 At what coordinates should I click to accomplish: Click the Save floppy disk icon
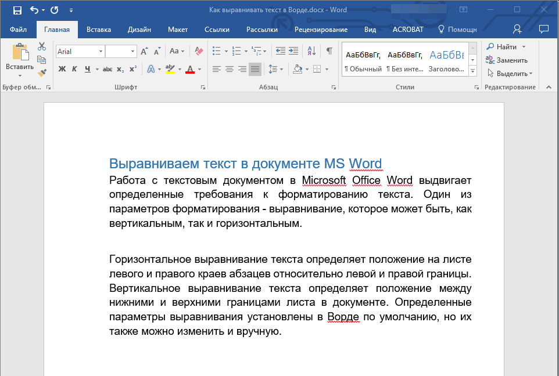[x=17, y=10]
